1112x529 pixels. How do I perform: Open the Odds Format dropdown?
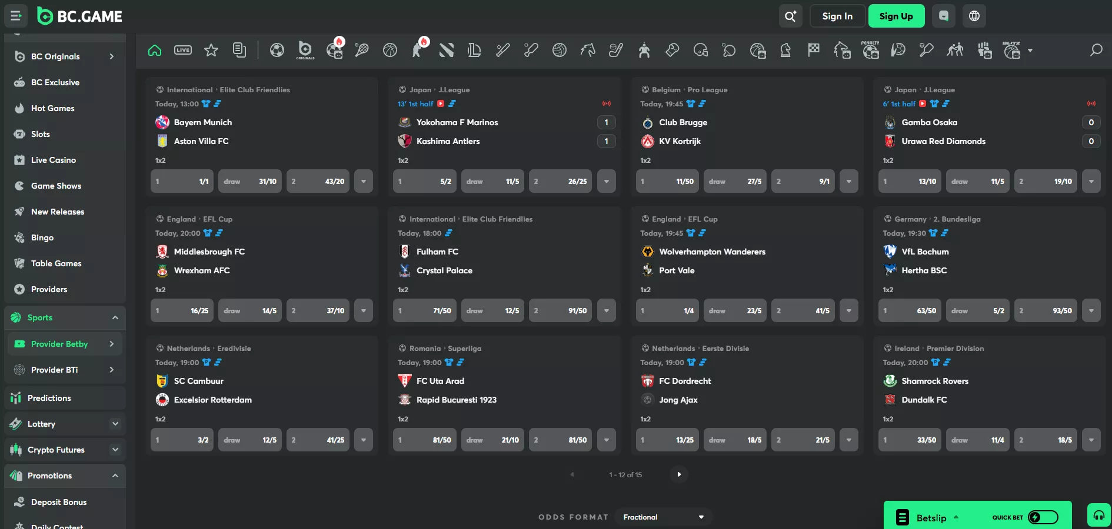tap(664, 517)
